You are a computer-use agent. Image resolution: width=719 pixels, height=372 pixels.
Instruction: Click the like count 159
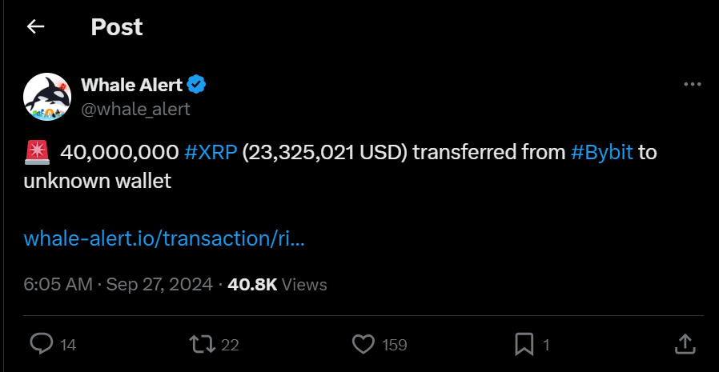(x=394, y=345)
